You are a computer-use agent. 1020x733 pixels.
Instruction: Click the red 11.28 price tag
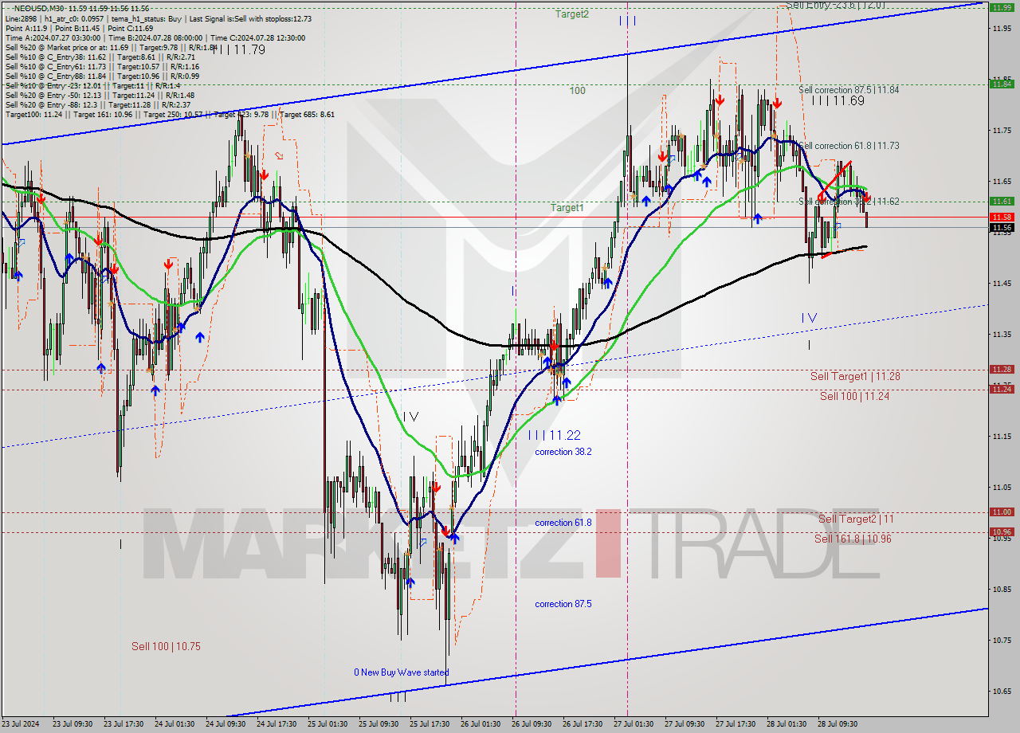coord(1002,369)
